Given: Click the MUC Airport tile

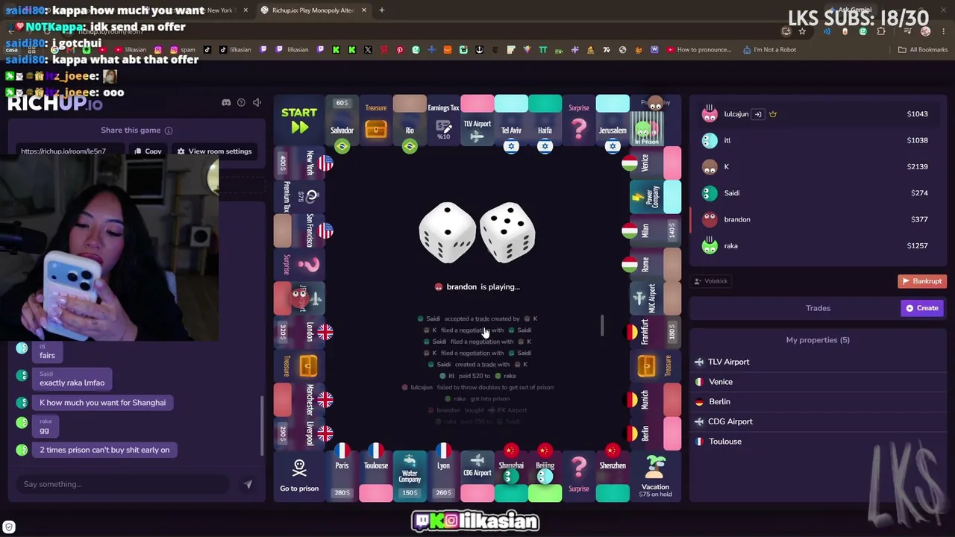Looking at the screenshot, I should coord(655,298).
